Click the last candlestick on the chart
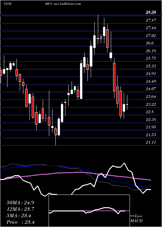The height and width of the screenshot is (227, 162). pos(127,102)
